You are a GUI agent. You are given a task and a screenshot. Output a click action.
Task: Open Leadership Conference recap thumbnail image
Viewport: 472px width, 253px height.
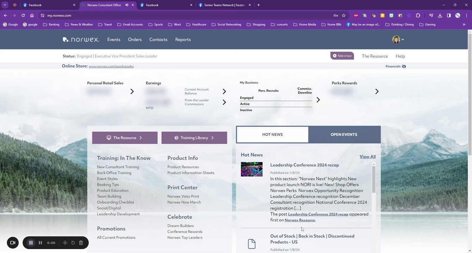(251, 169)
